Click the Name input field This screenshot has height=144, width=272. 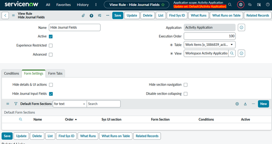point(75,28)
